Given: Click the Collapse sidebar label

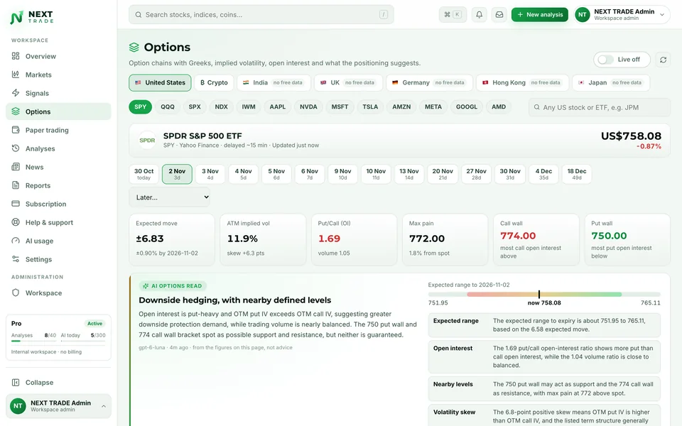Looking at the screenshot, I should (x=39, y=383).
